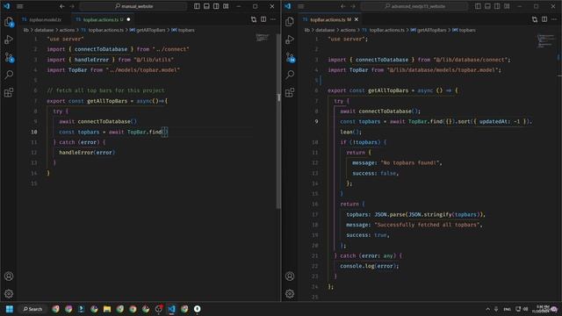The width and height of the screenshot is (562, 316).
Task: Click "No topbars found!" string in right editor
Action: [410, 163]
